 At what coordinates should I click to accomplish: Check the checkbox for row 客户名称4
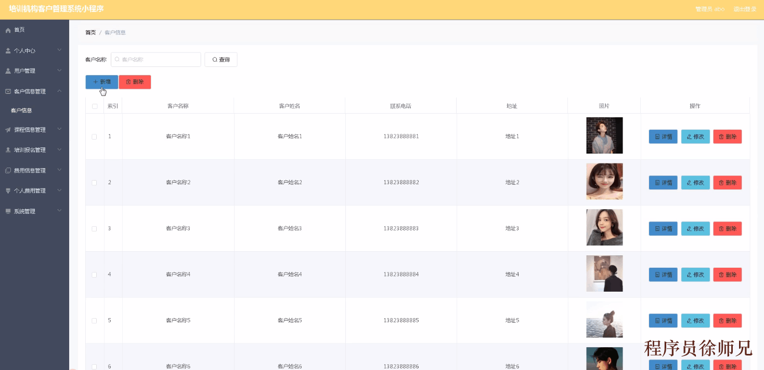[94, 275]
